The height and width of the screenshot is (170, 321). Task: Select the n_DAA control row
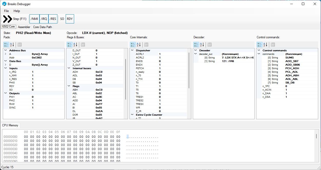click(287, 93)
